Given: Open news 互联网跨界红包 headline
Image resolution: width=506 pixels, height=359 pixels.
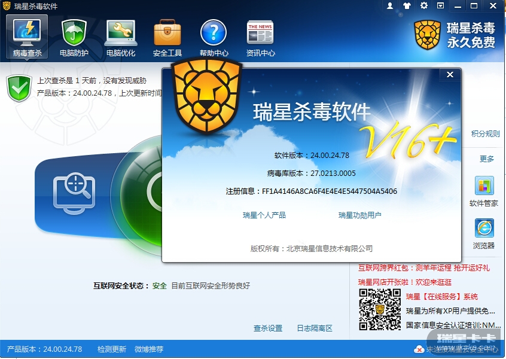Looking at the screenshot, I should pyautogui.click(x=423, y=268).
